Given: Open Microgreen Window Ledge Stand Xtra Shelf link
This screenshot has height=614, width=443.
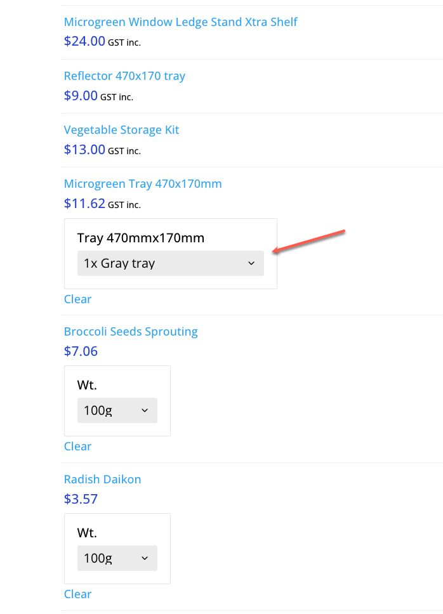Looking at the screenshot, I should point(180,22).
